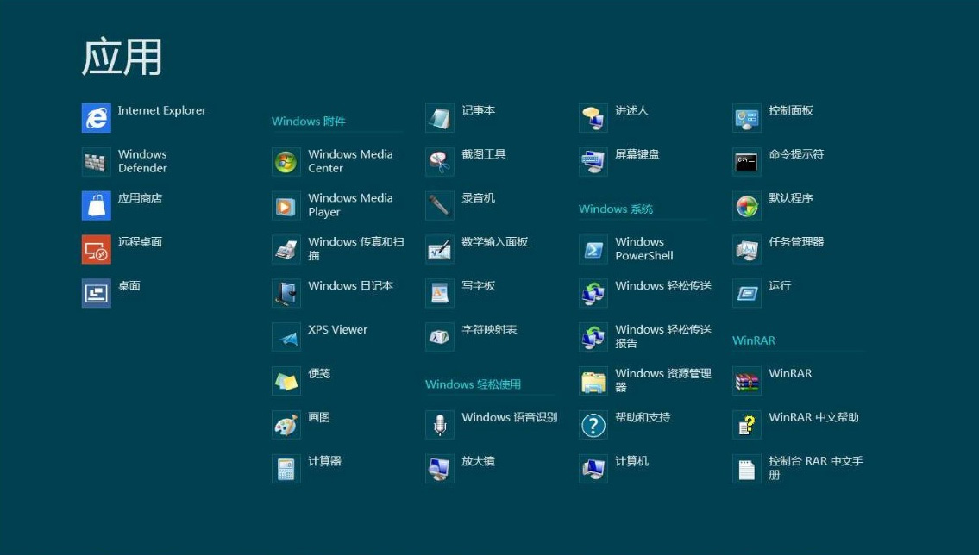Open the 屏幕键盘 on-screen keyboard
Screen dimensions: 979x555
(593, 161)
